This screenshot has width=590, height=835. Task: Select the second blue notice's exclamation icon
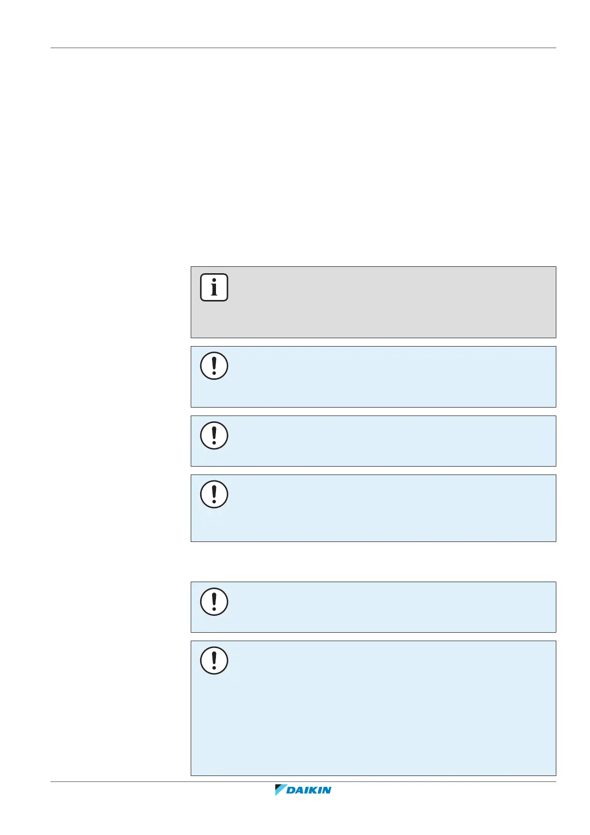[214, 435]
